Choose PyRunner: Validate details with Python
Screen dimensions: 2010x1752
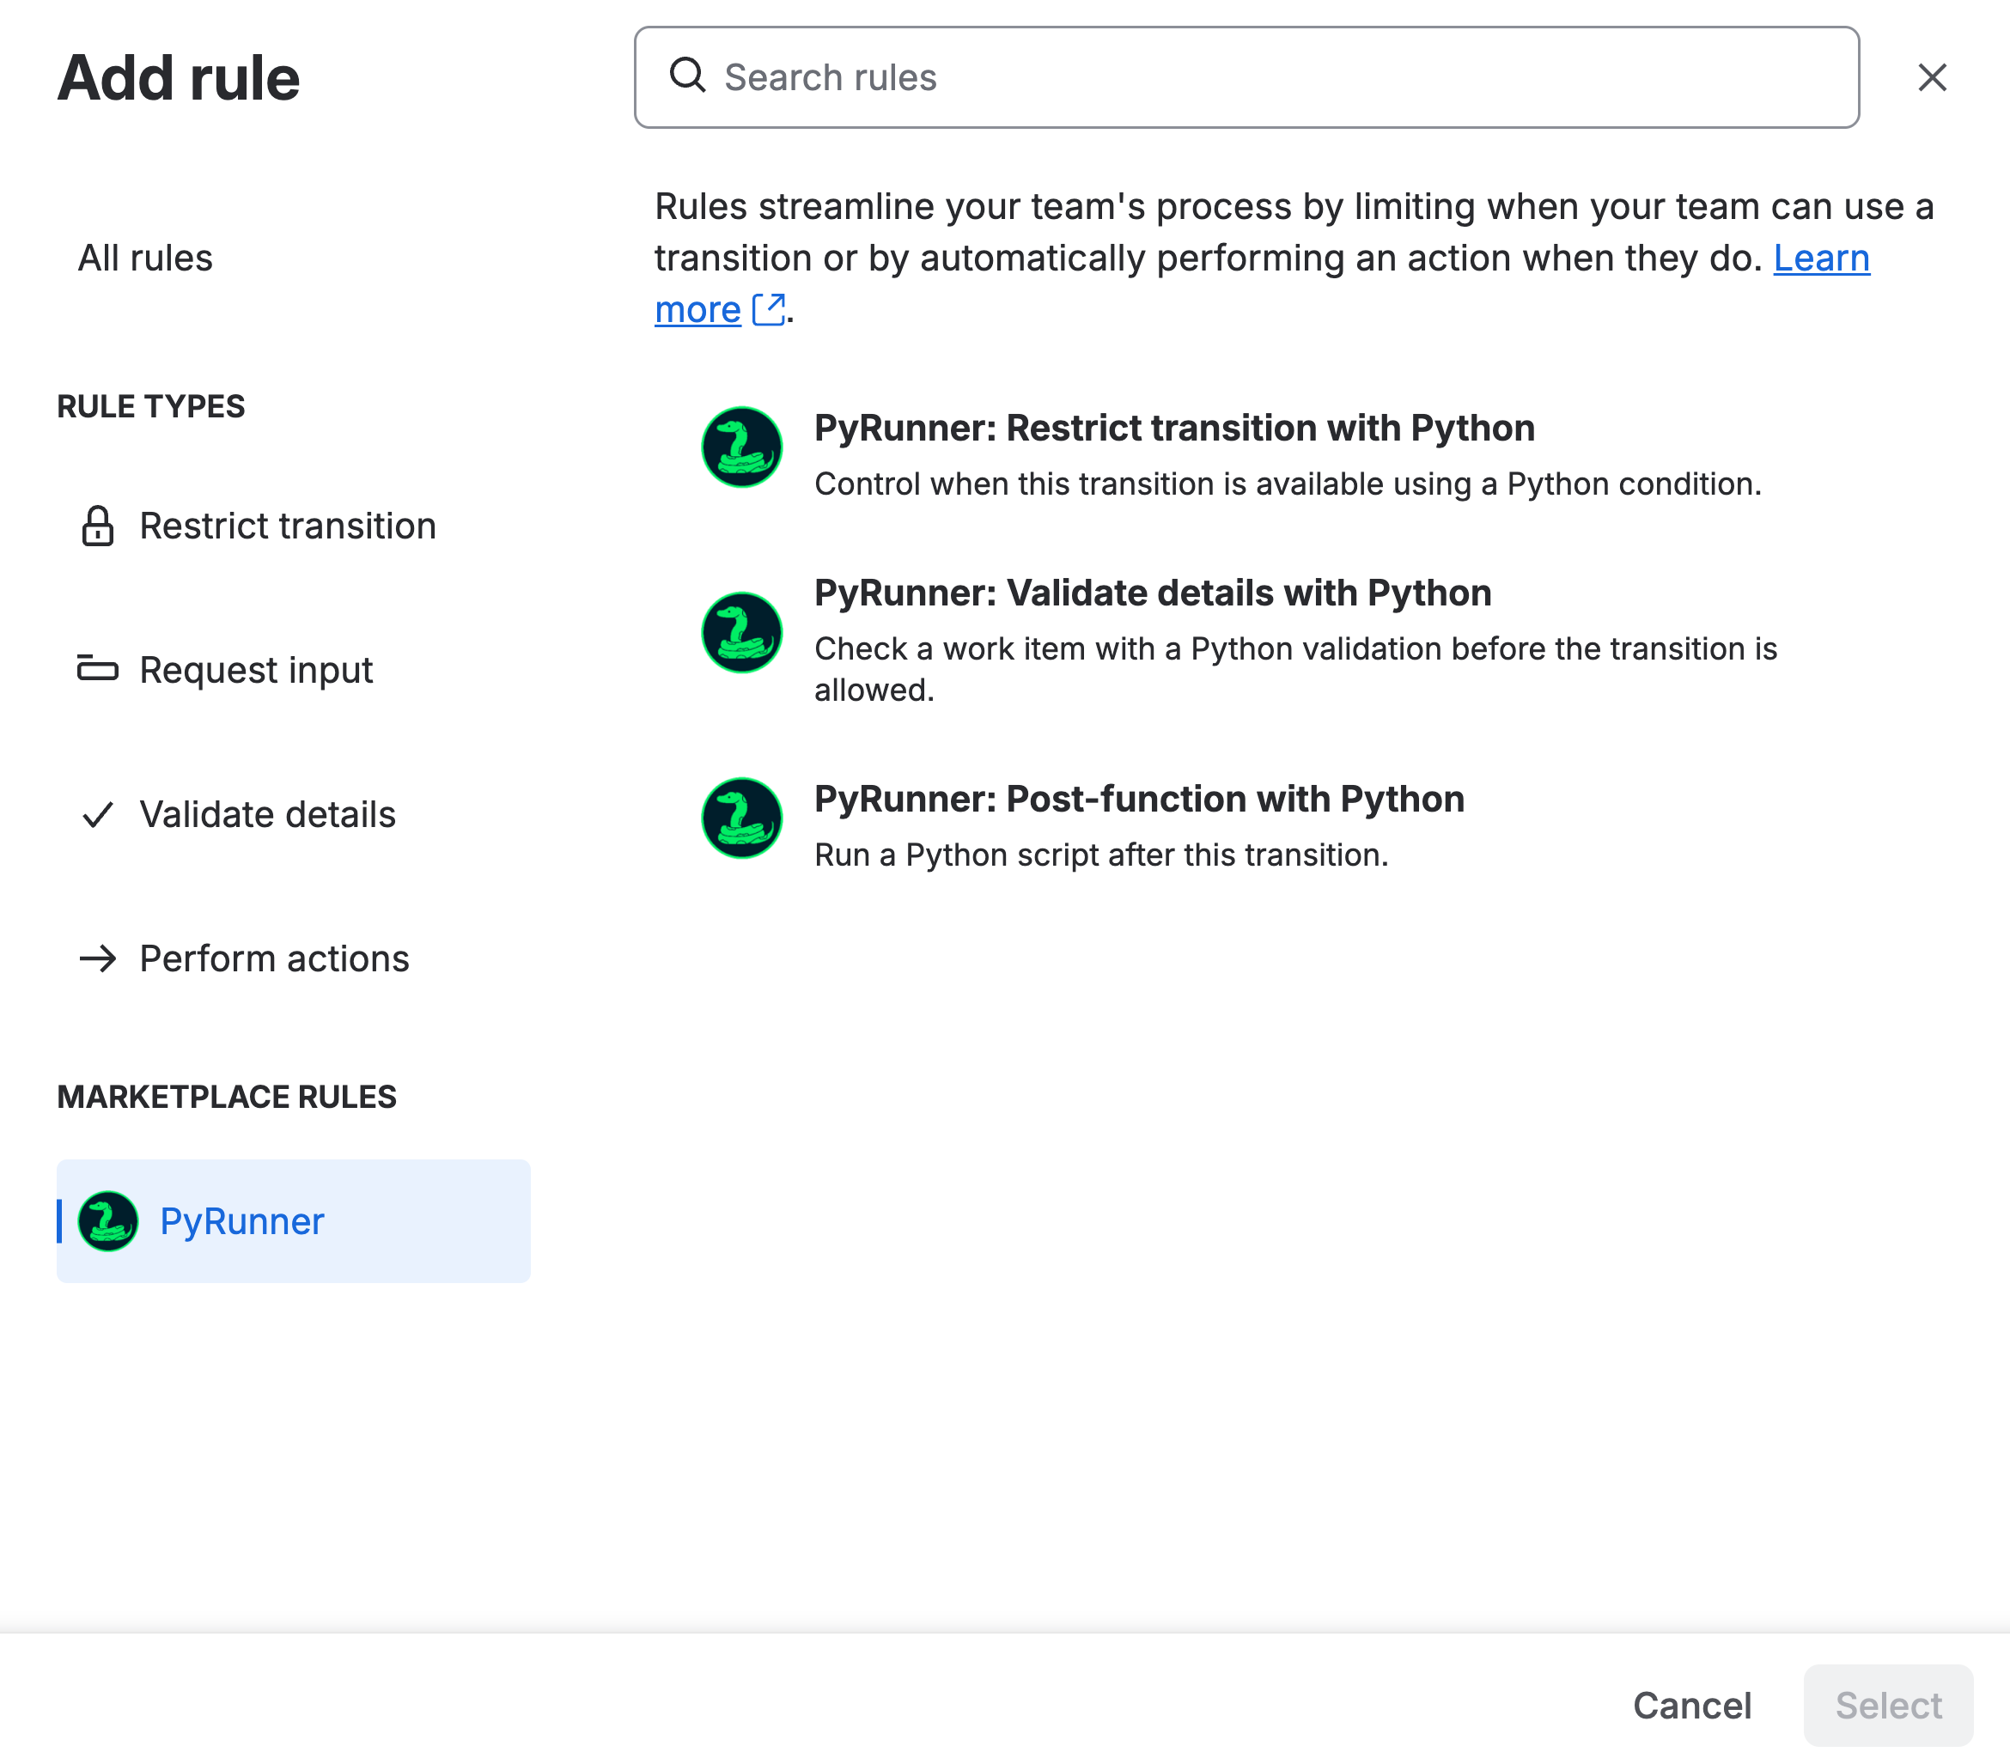(x=1153, y=593)
